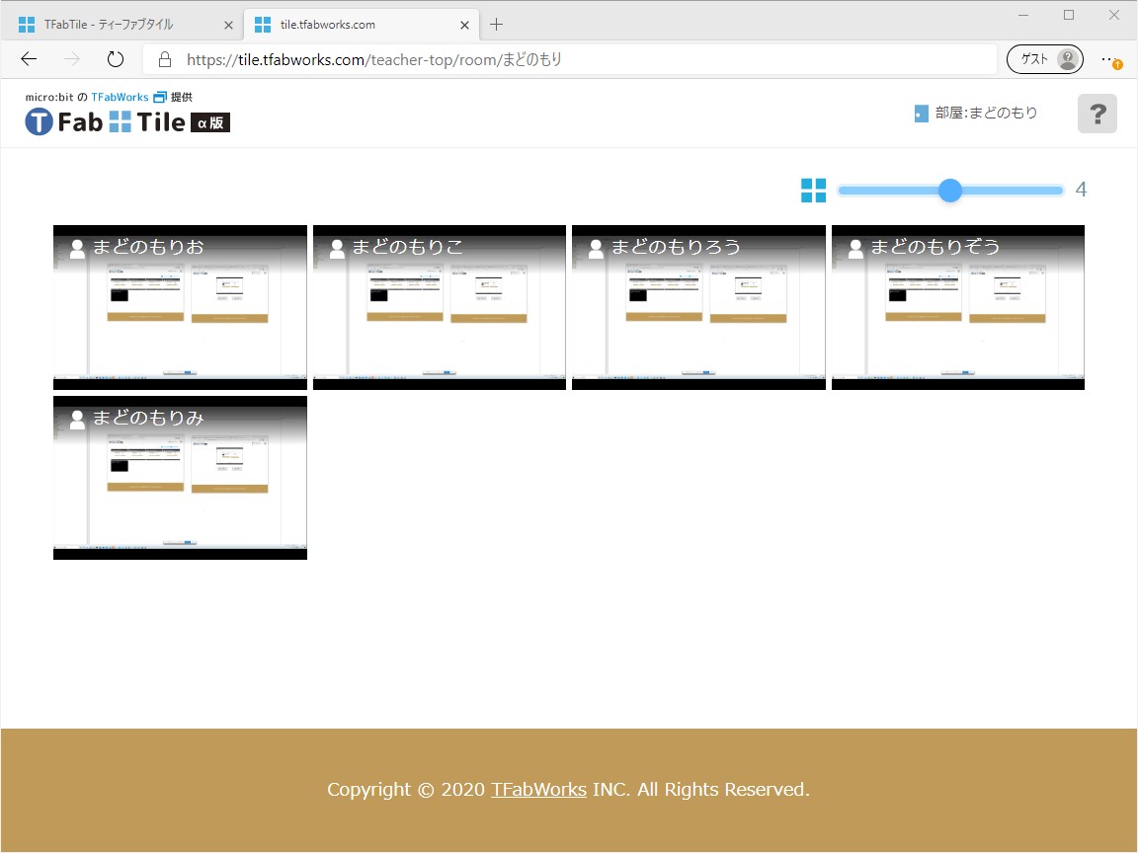Viewport: 1138px width, 853px height.
Task: Click the address bar URL field
Action: [570, 59]
